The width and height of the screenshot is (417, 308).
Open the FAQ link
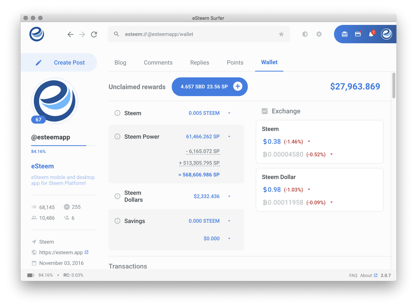[x=353, y=275]
